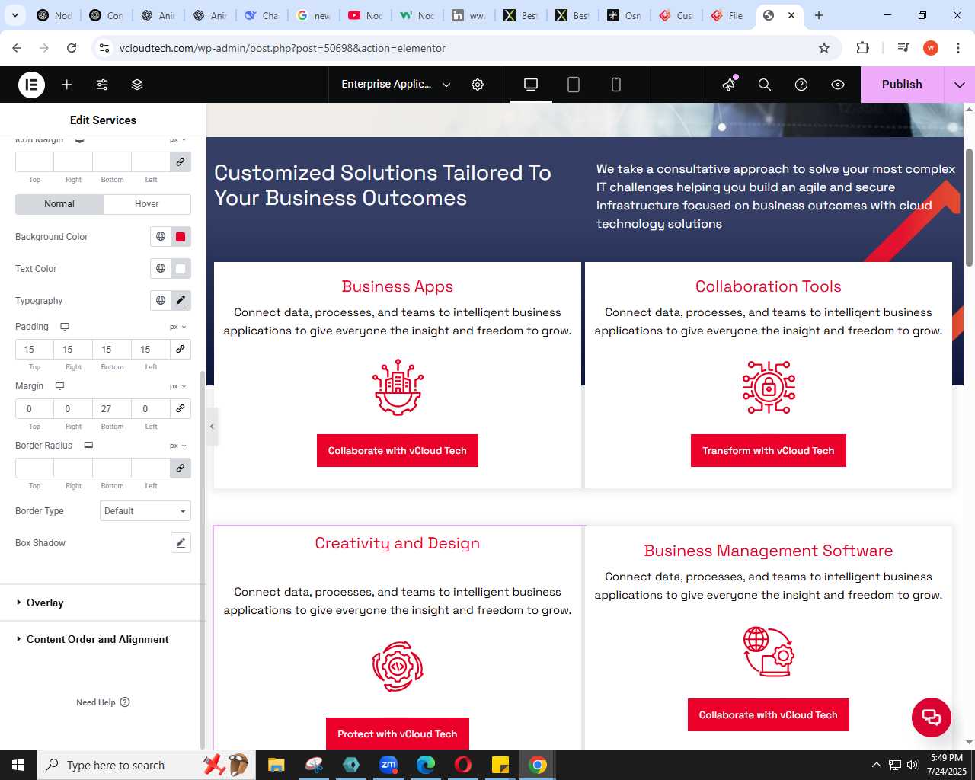Expand Content Order and Alignment section

[103, 639]
